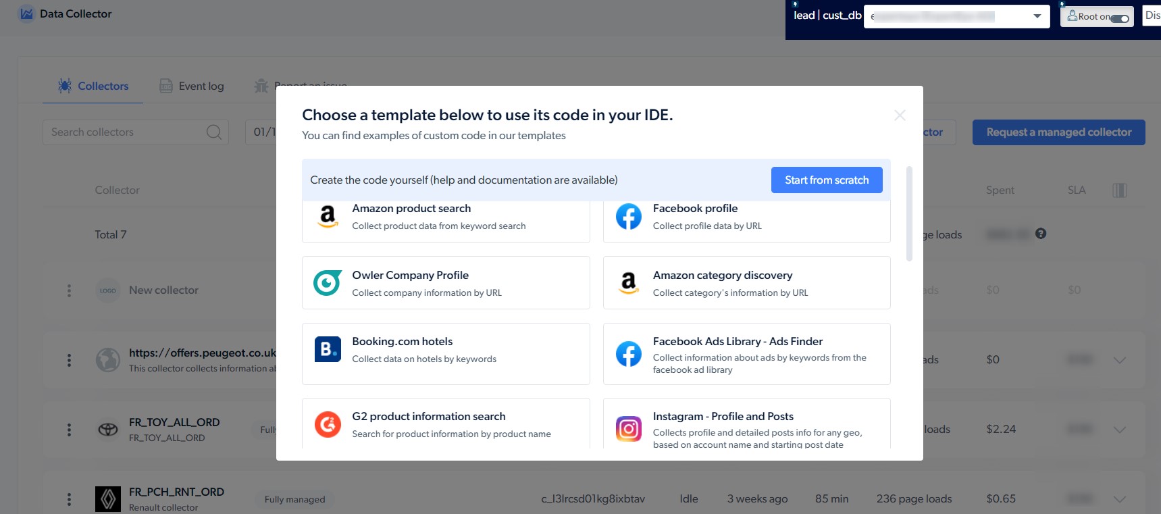The height and width of the screenshot is (514, 1161).
Task: Open options menu for FR_PCH_RNT_ORD row
Action: pos(69,499)
